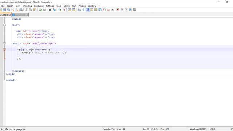Open the Edit menu
This screenshot has width=233, height=131.
click(x=3, y=6)
